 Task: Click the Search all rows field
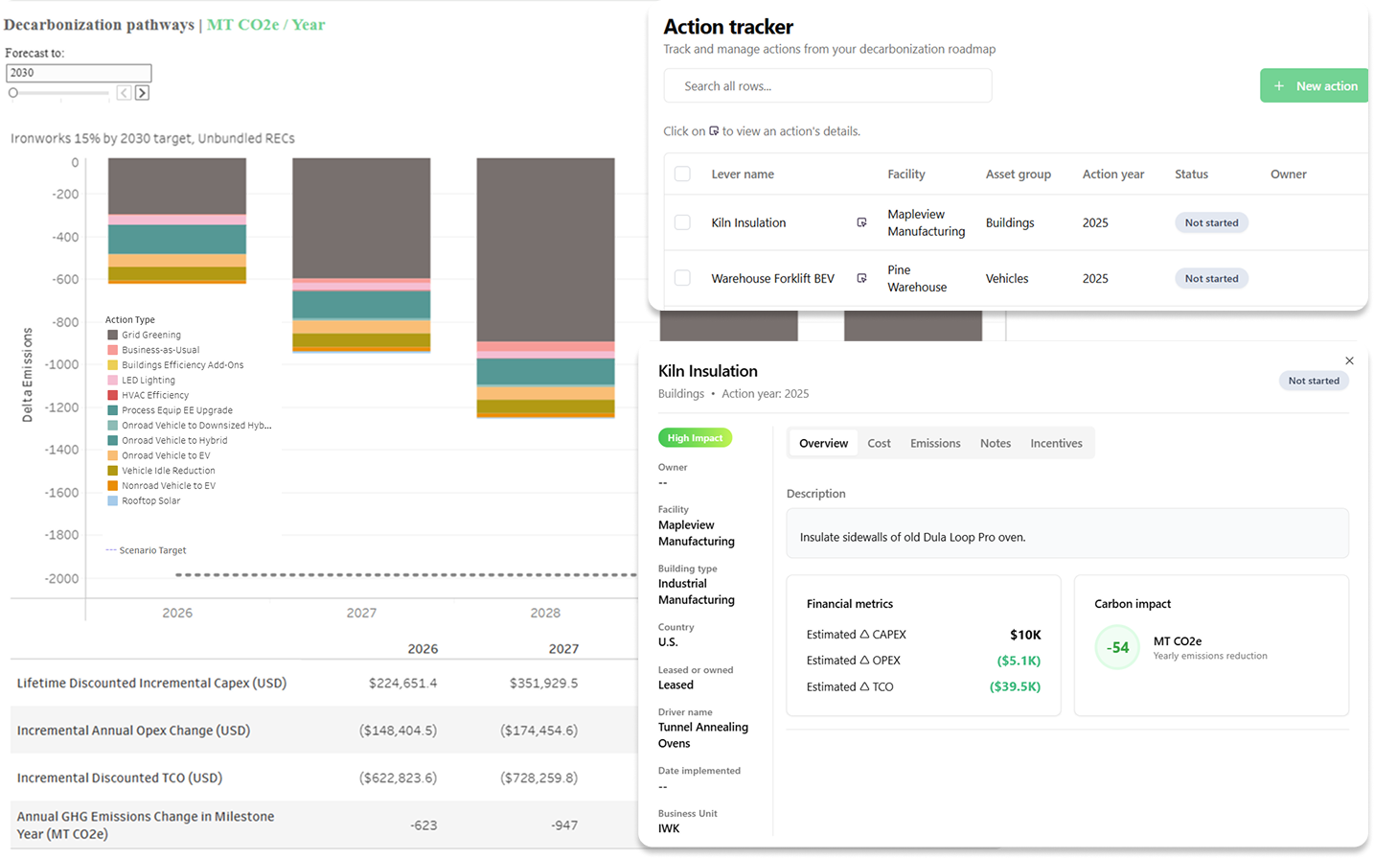point(828,86)
